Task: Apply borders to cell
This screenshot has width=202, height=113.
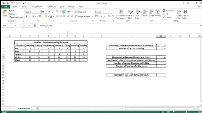Action: click(39, 16)
